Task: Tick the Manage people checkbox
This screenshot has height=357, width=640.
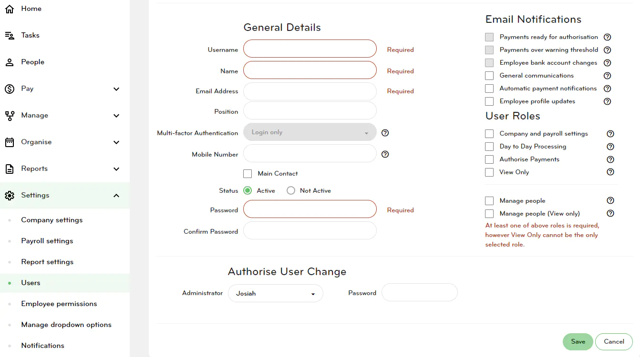Action: point(489,201)
